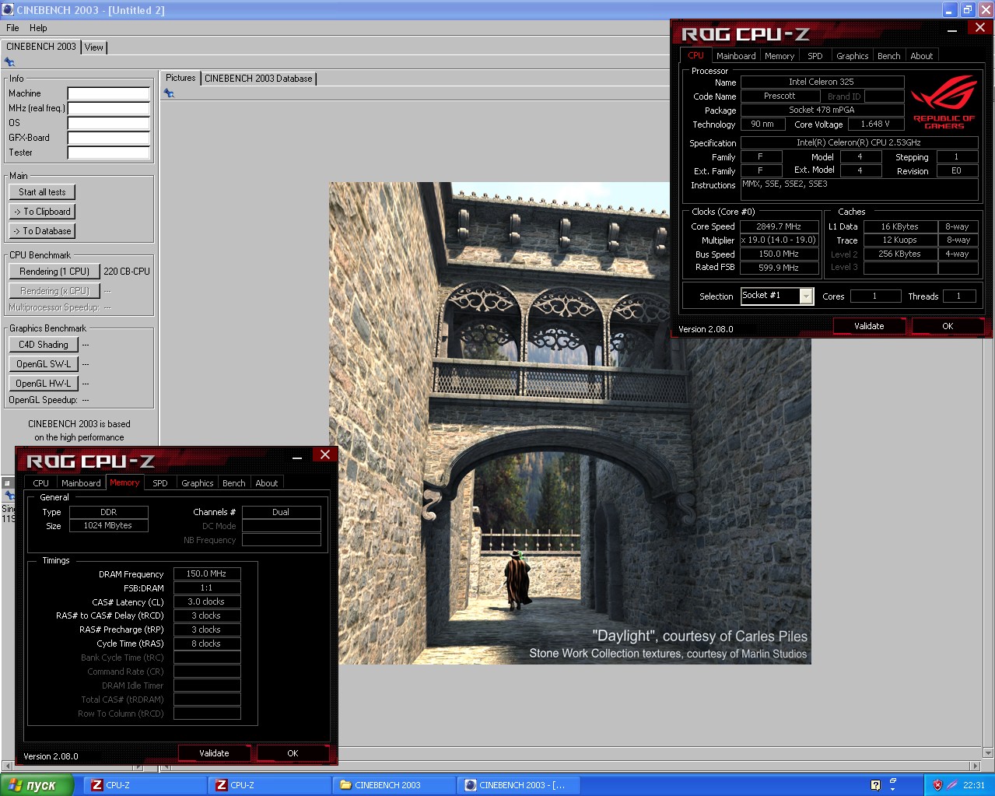This screenshot has width=995, height=796.
Task: Click the Machine input field
Action: 108,93
